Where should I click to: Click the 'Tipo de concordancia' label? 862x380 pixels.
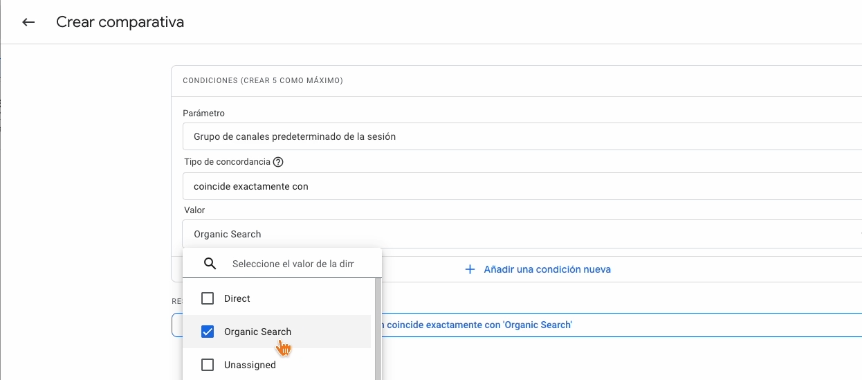(x=227, y=162)
